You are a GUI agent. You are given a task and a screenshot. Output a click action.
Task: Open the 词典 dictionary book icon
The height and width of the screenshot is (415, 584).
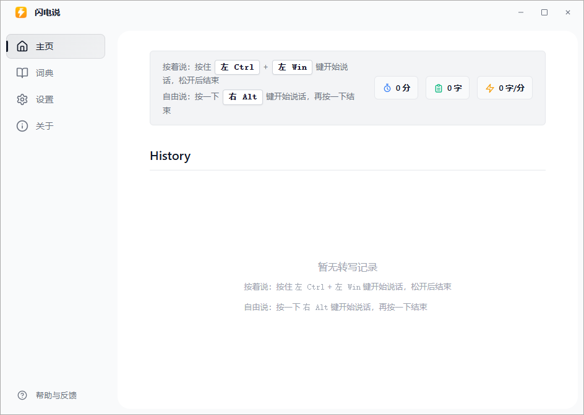click(22, 72)
